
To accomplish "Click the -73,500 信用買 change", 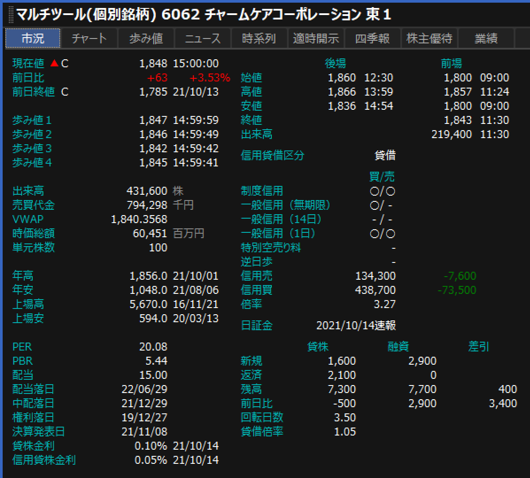I will (x=456, y=290).
